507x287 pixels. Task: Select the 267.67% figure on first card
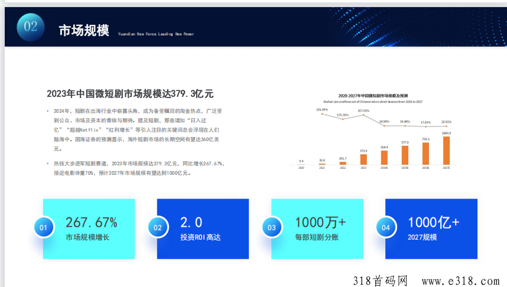point(92,223)
